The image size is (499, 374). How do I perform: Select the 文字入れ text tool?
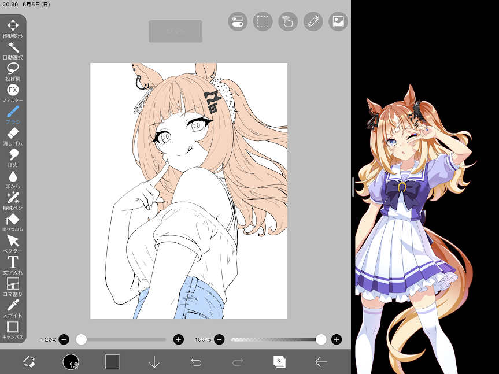[x=13, y=265]
